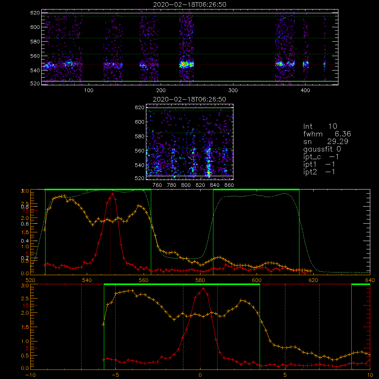Select the 'Int 10' readout text
The image size is (379, 379).
(320, 126)
